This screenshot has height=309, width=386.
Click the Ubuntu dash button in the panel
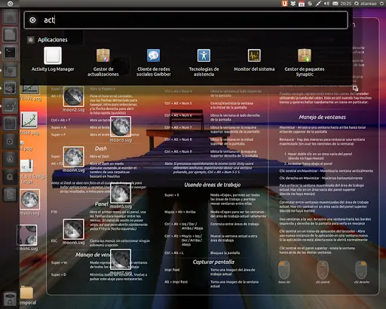coord(10,4)
